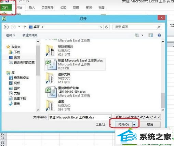This screenshot has width=174, height=146.
Task: Switch to the 公式 ribbon tab
Action: point(63,8)
